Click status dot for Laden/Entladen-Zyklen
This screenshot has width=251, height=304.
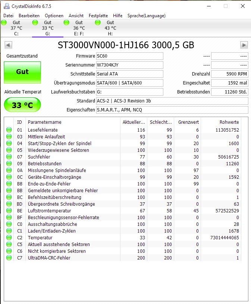pyautogui.click(x=9, y=231)
